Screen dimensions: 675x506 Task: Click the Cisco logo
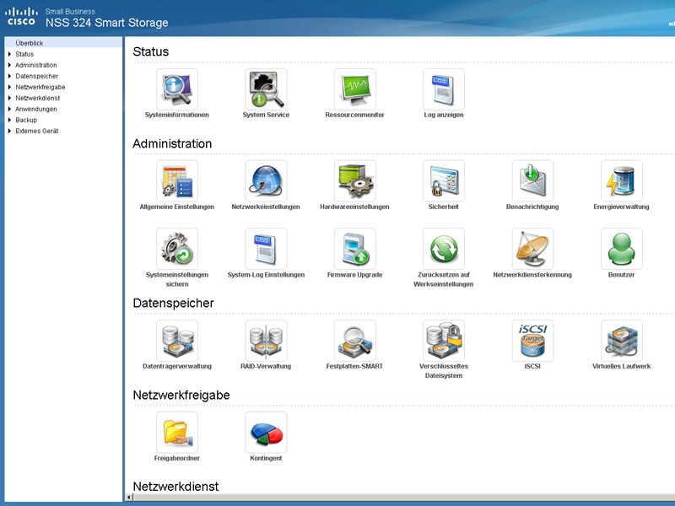21,16
